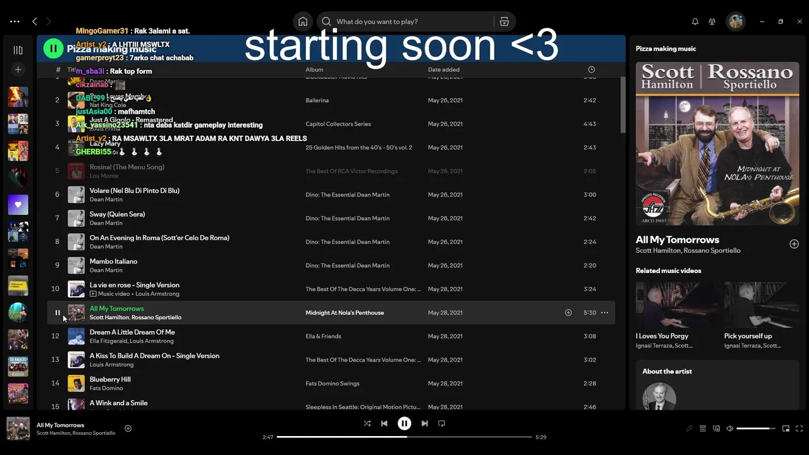Click now-playing bar album thumbnail

tap(18, 428)
